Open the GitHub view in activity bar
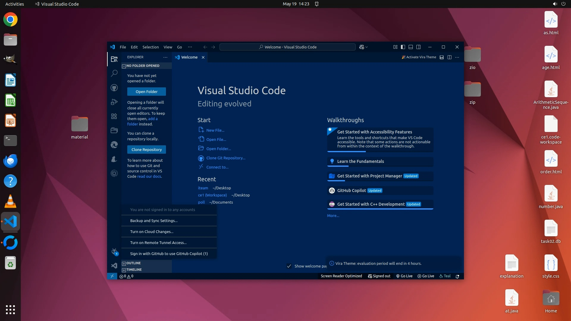The image size is (571, 321). (114, 88)
